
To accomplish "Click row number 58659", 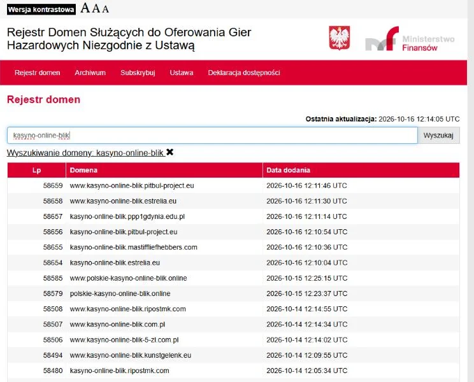I will (53, 186).
